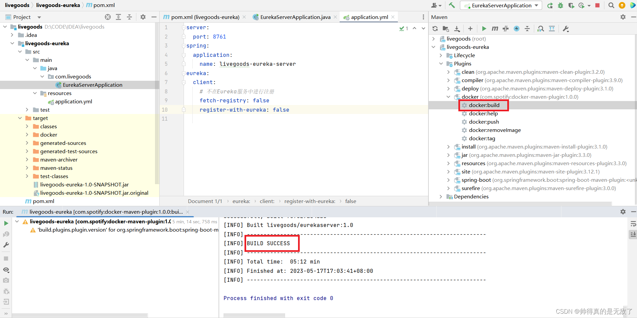Image resolution: width=637 pixels, height=318 pixels.
Task: Toggle Maven Offline Mode icon
Action: click(x=506, y=29)
